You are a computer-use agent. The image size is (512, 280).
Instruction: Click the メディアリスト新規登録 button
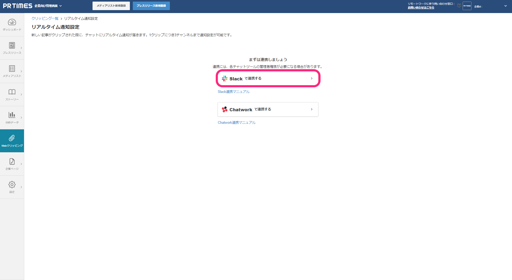[111, 6]
